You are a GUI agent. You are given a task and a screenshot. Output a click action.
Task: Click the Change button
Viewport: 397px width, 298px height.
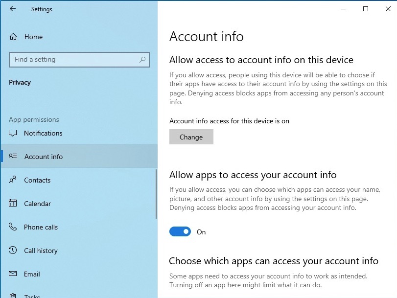tap(191, 137)
